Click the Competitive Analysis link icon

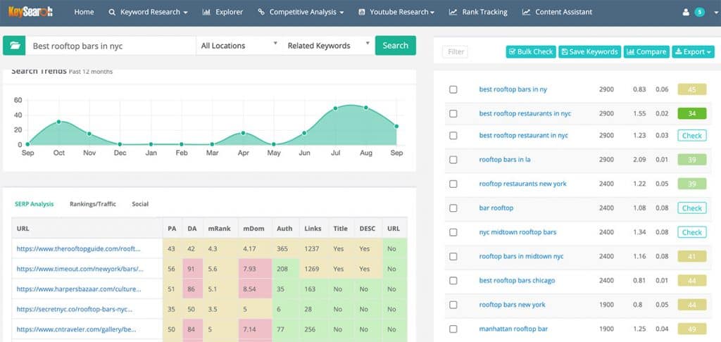tap(261, 13)
